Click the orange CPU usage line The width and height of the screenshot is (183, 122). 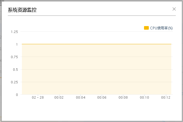(x=96, y=44)
